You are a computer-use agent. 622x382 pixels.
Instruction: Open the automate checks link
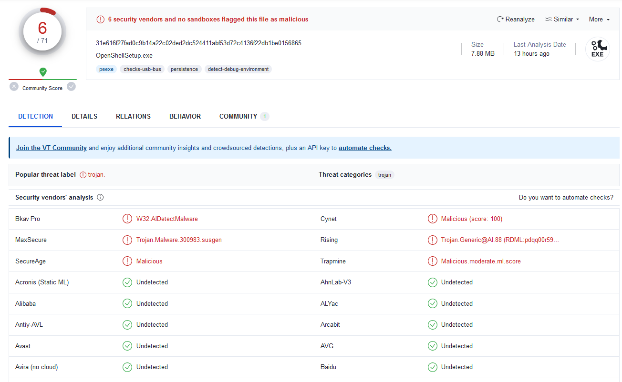point(365,148)
